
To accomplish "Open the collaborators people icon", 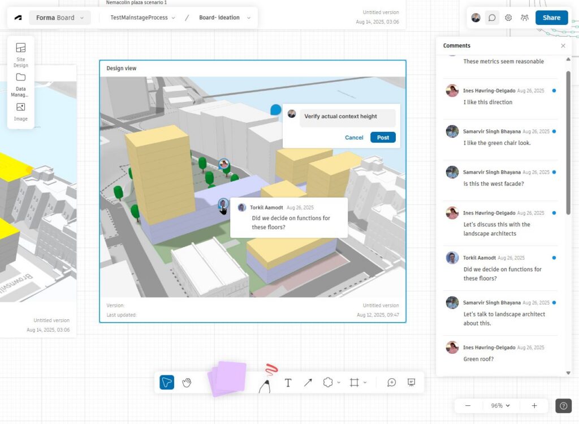I will (x=525, y=18).
